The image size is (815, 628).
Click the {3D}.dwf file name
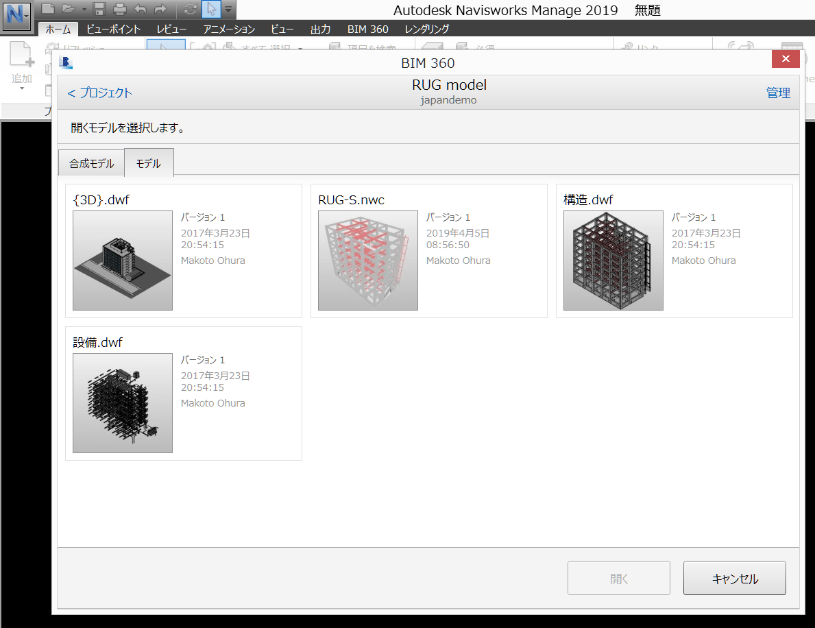pos(101,200)
